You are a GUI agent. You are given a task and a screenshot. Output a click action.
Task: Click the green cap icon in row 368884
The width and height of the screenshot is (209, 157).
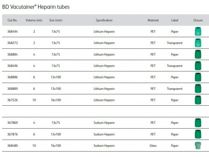[x=198, y=54]
